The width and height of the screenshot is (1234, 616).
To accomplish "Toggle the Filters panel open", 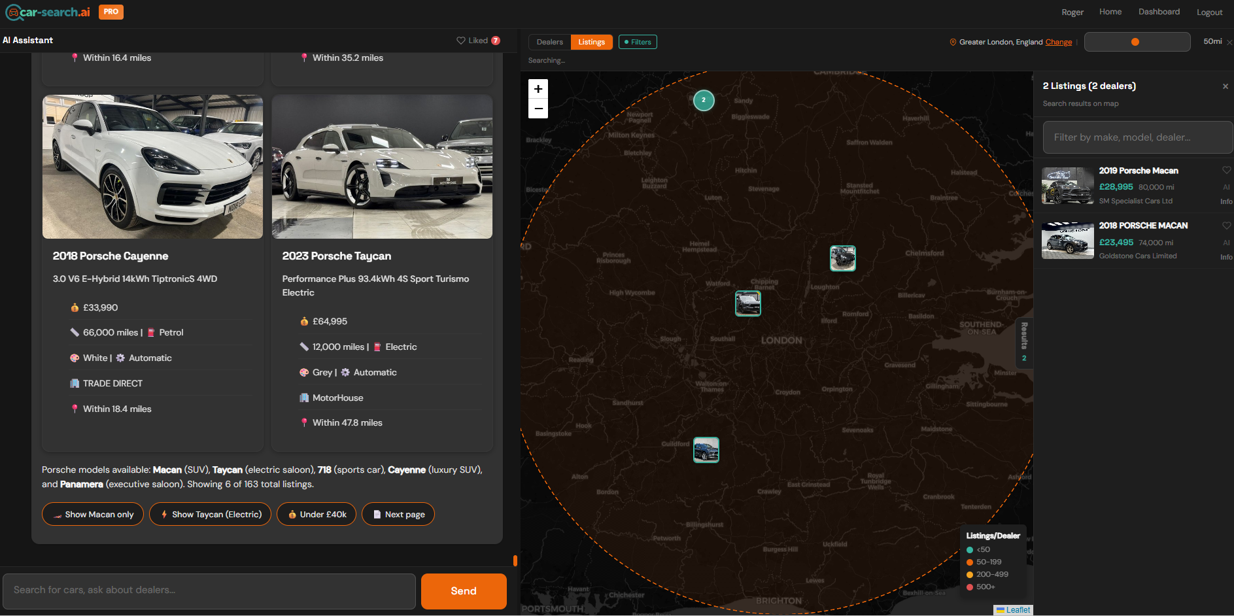I will [637, 41].
